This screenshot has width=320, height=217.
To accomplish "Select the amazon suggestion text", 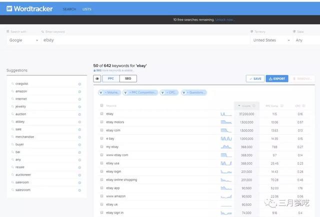I will tap(21, 91).
